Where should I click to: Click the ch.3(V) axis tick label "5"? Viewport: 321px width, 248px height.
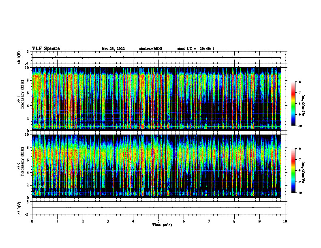tap(28, 202)
